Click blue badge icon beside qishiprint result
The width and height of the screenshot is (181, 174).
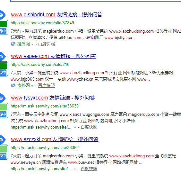click(2, 15)
